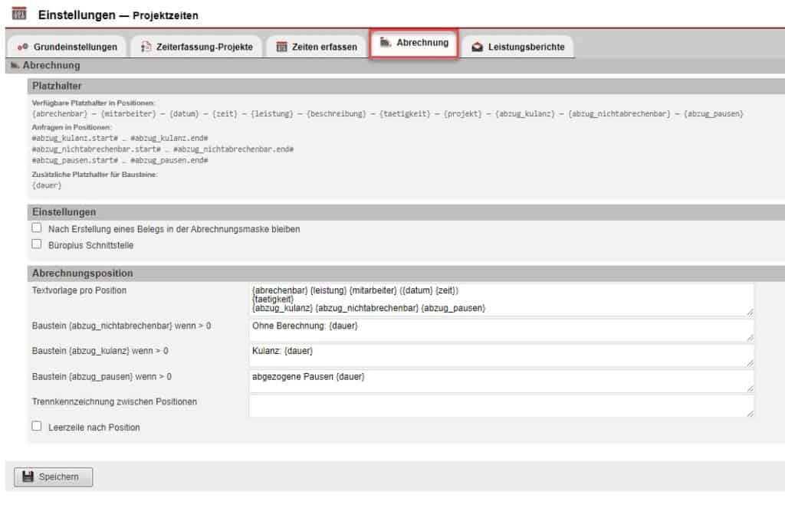
Task: Check the Büroplus Schnittstelle checkbox
Action: 36,244
